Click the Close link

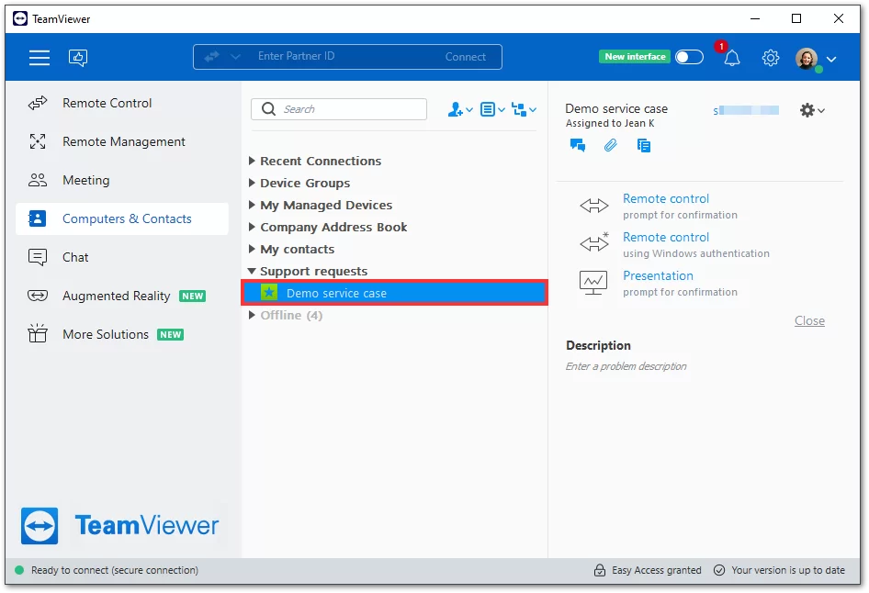(x=809, y=320)
